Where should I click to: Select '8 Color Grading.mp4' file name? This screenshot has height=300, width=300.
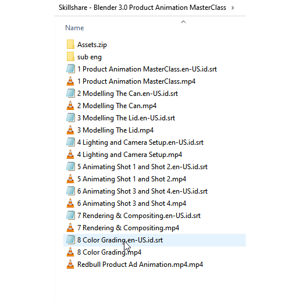coord(109,252)
